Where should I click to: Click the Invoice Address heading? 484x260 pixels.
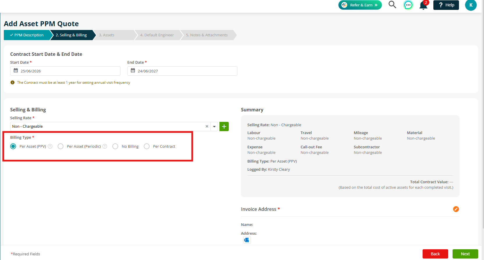click(x=258, y=209)
